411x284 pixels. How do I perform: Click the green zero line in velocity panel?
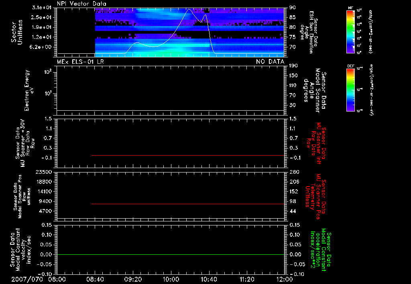[171, 254]
